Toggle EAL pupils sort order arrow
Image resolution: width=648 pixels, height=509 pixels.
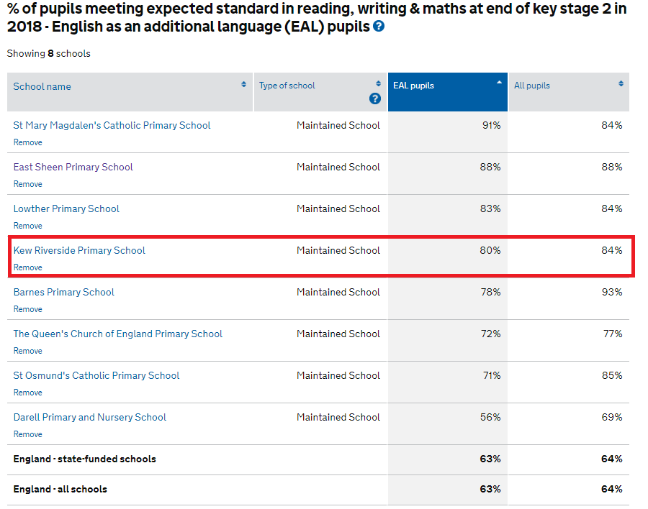pyautogui.click(x=499, y=83)
